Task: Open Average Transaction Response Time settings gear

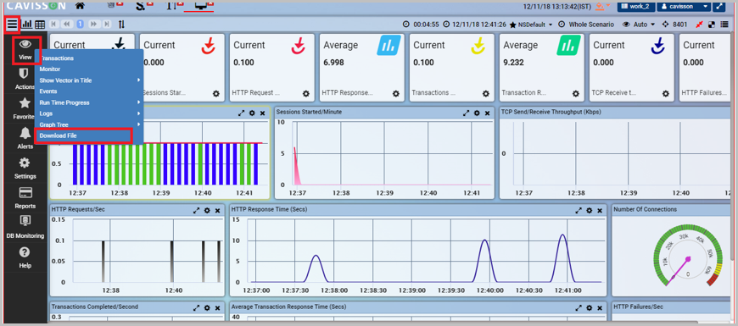Action: coord(590,308)
